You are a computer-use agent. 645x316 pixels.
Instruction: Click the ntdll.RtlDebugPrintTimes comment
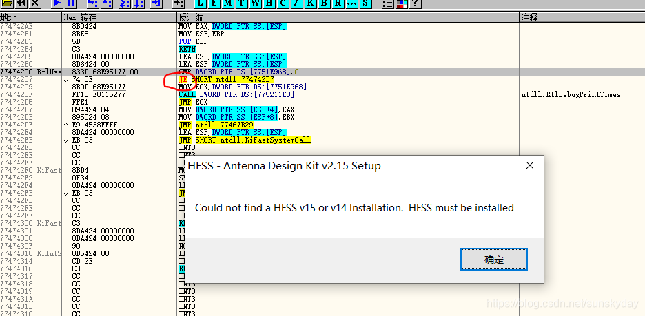[x=571, y=94]
